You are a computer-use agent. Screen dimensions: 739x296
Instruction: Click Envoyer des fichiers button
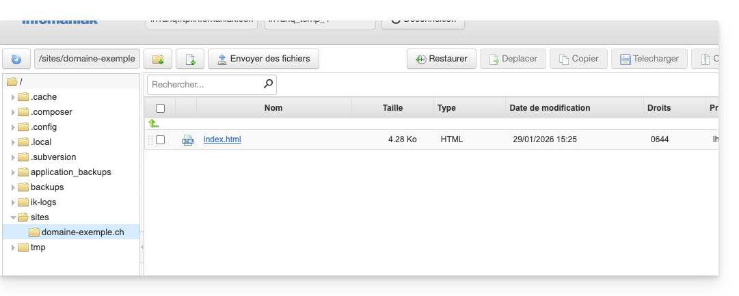263,59
